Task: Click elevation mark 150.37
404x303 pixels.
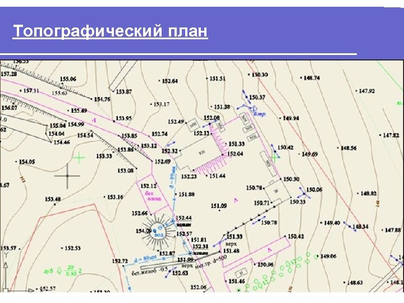Action: [x=257, y=98]
